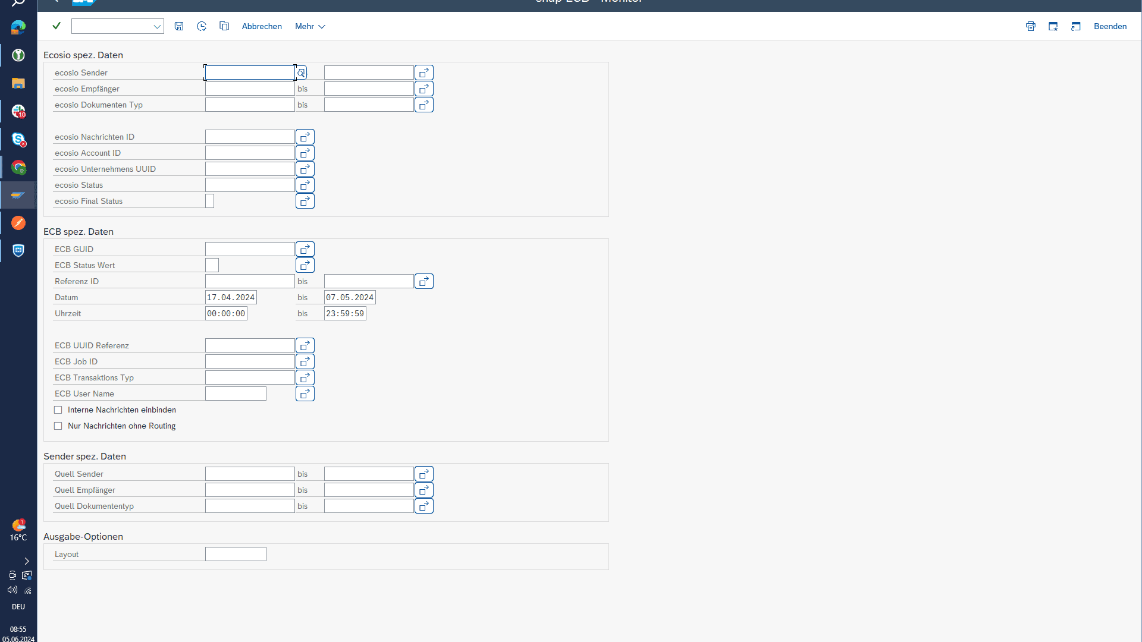Open Google Chrome from the taskbar
Screen dimensions: 1142x642
click(x=18, y=168)
